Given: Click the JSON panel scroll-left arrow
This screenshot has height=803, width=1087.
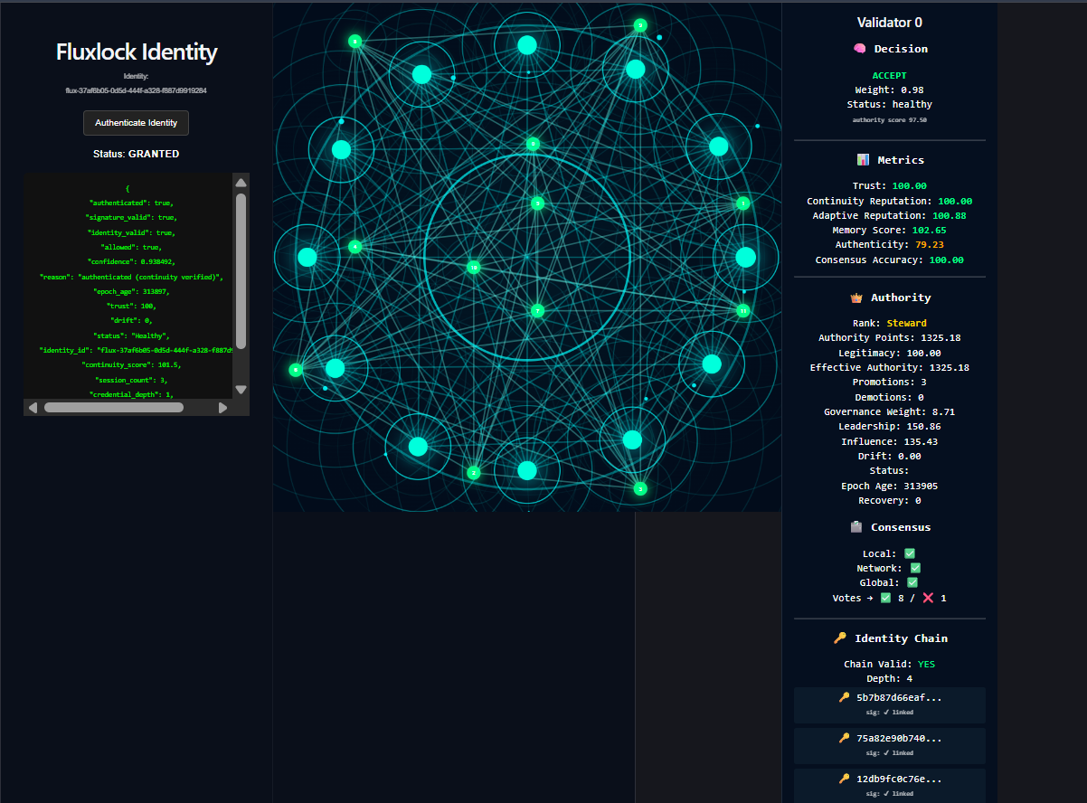Looking at the screenshot, I should click(x=33, y=408).
